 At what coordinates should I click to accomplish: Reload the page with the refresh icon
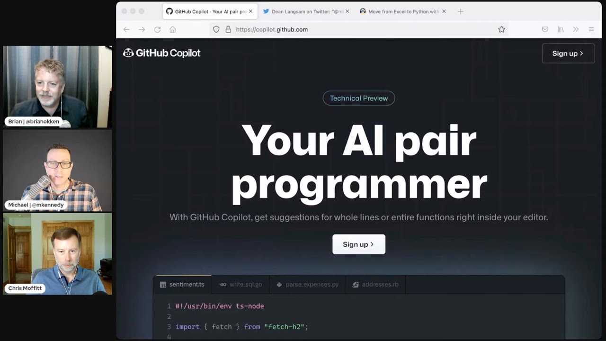click(x=157, y=29)
